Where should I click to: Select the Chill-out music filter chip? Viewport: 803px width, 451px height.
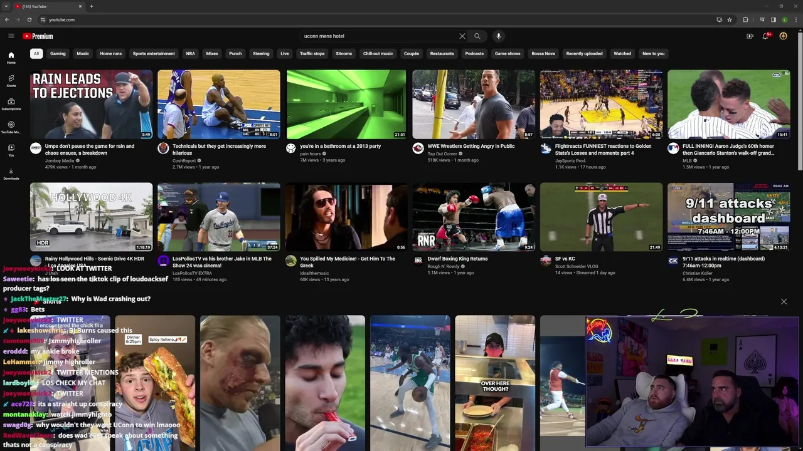coord(378,53)
